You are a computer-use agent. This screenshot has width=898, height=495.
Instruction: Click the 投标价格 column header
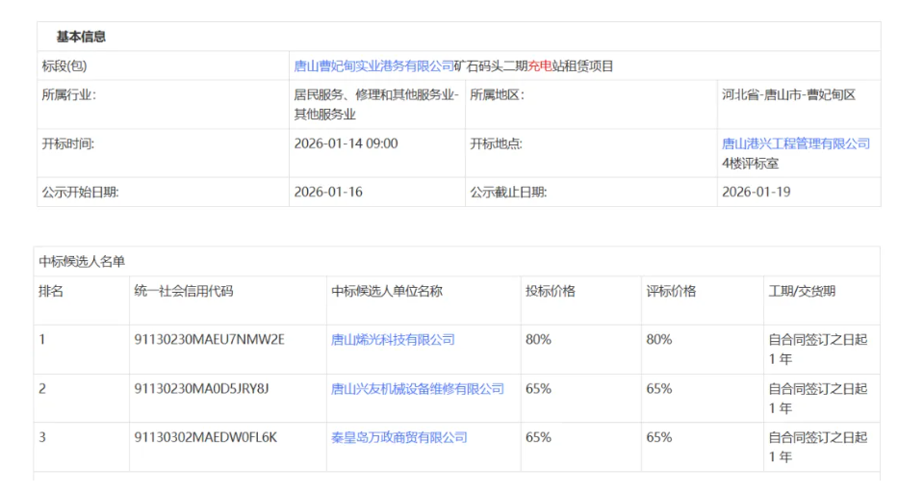pos(550,291)
